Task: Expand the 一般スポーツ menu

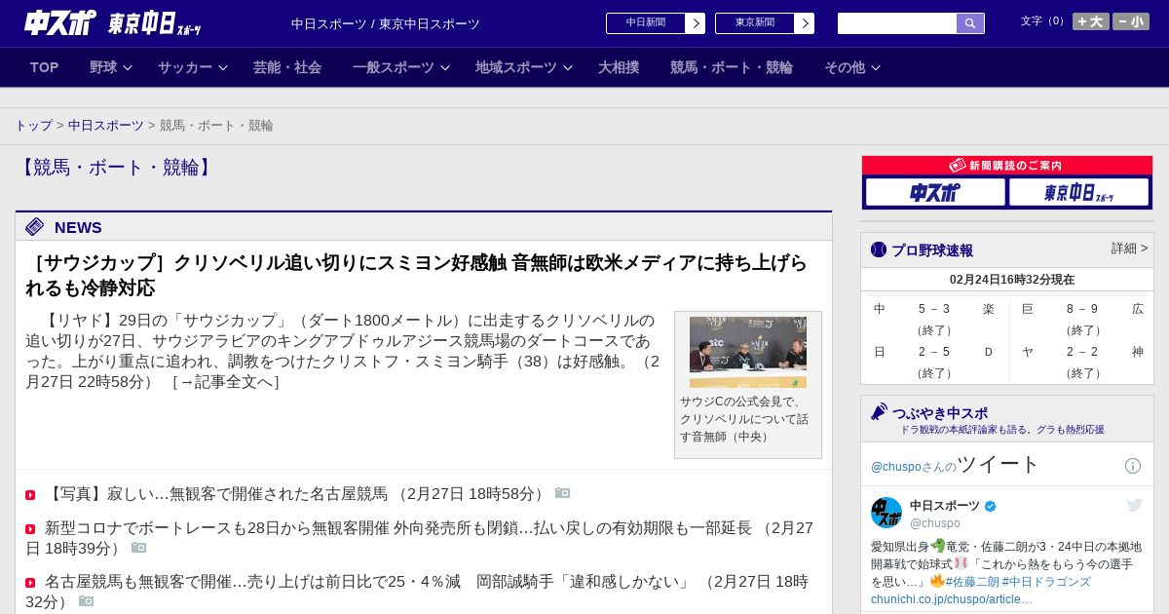Action: coord(401,67)
